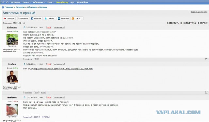Click the small icon after page numbers
The width and height of the screenshot is (209, 122).
24,23
